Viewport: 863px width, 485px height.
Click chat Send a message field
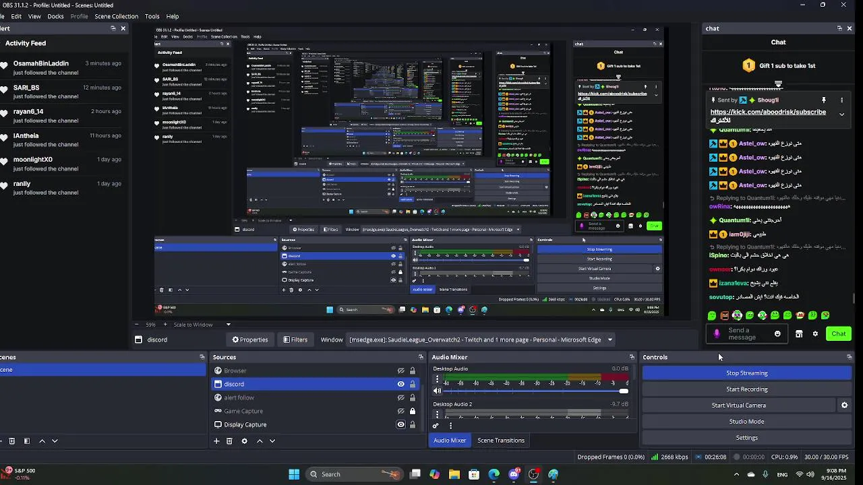pos(746,334)
